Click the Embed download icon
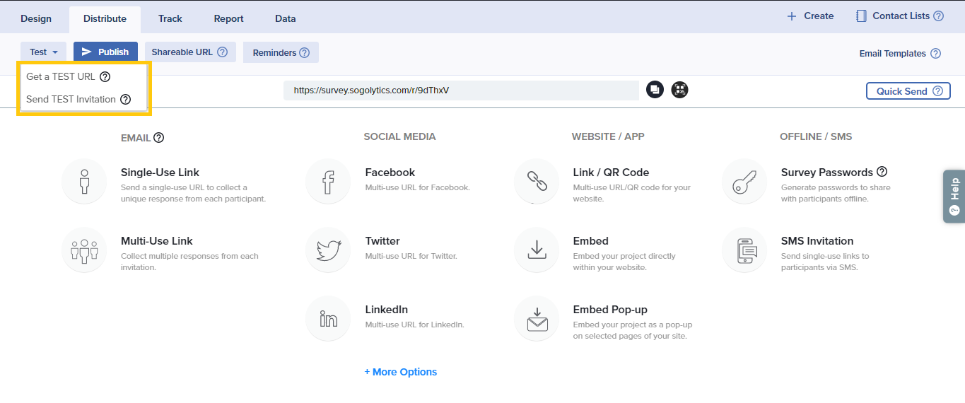The height and width of the screenshot is (403, 965). [x=537, y=250]
